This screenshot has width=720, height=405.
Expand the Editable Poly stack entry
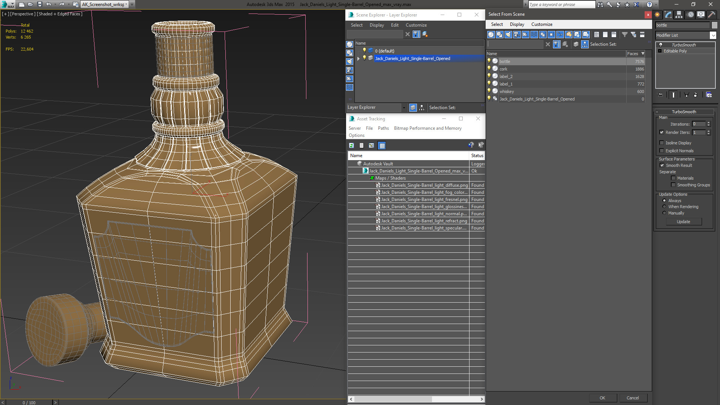point(660,51)
